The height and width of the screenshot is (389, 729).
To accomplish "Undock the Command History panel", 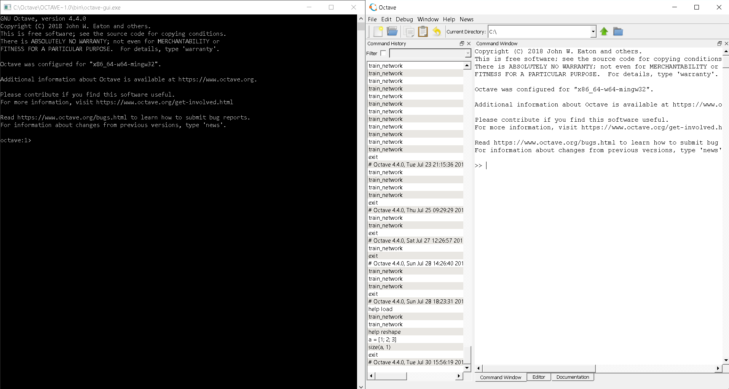I will pyautogui.click(x=462, y=44).
